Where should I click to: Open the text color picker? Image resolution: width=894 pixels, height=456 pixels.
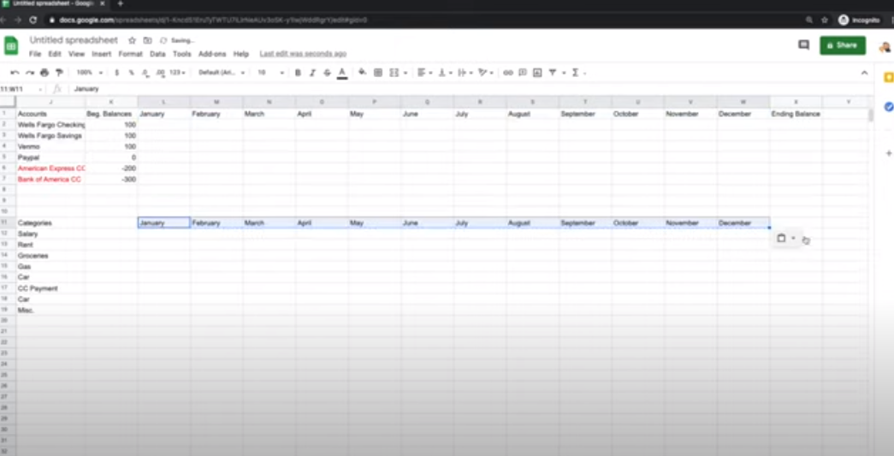coord(342,73)
